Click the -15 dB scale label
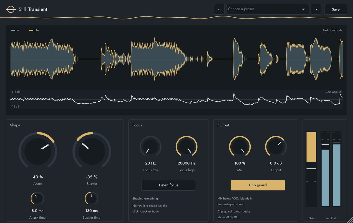The height and width of the screenshot is (223, 353). tap(15, 106)
